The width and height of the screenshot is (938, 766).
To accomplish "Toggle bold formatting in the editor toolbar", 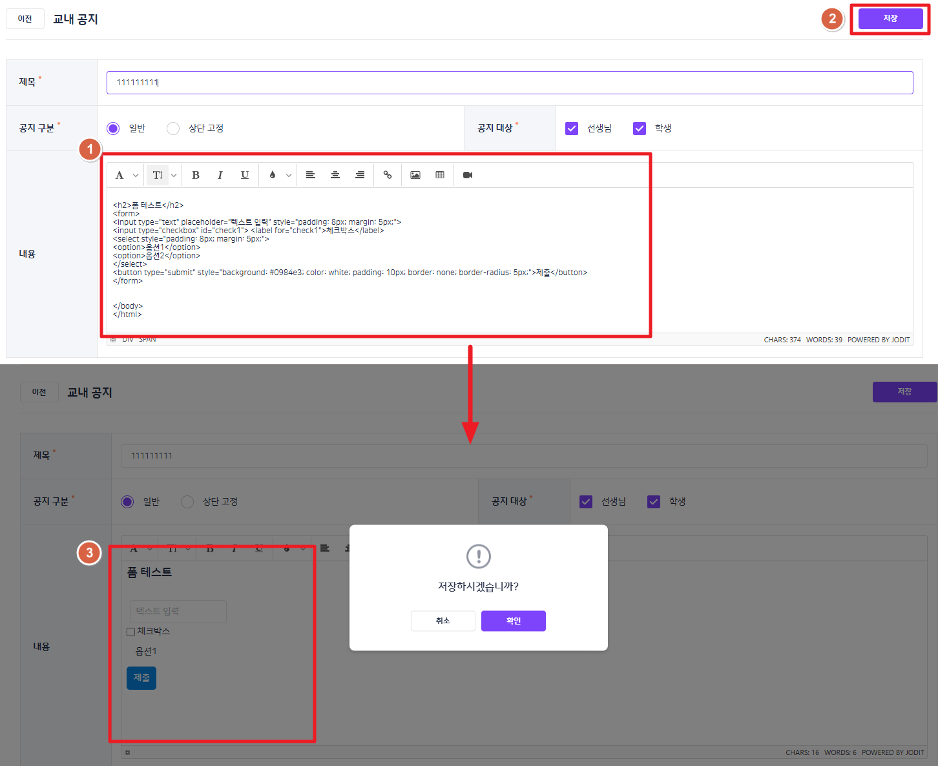I will click(196, 175).
